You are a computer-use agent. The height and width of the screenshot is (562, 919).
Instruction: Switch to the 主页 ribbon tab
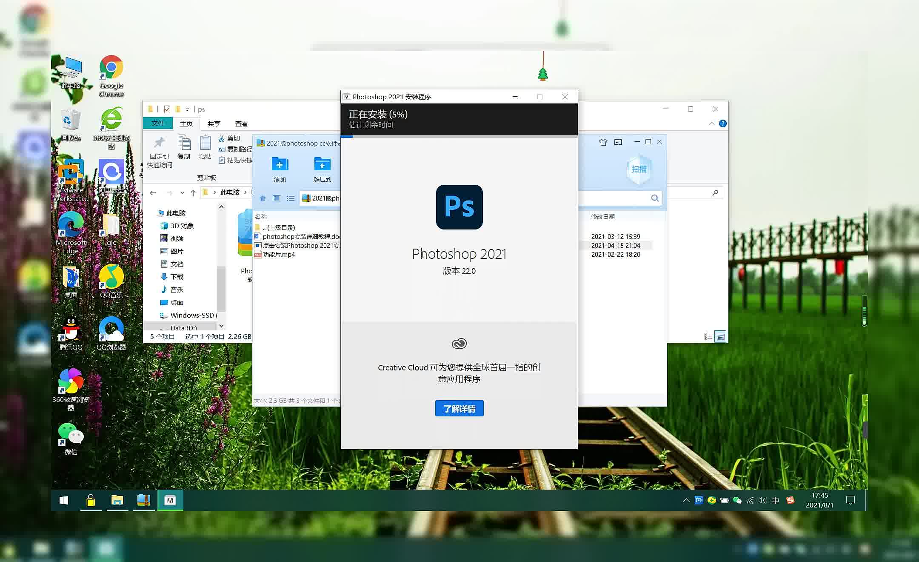pos(186,123)
